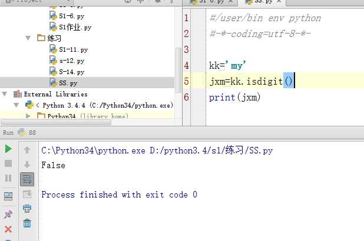Click the Pin tab icon in Run panel

(x=8, y=215)
